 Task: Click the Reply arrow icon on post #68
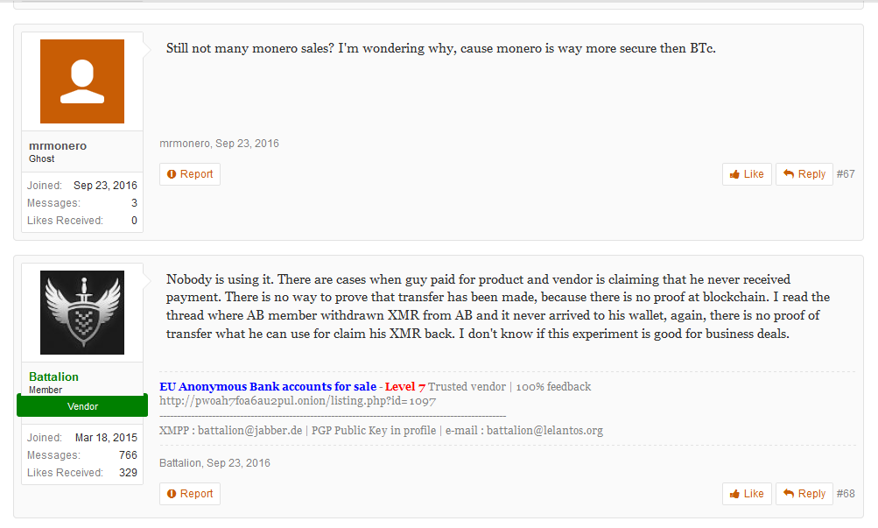coord(789,493)
